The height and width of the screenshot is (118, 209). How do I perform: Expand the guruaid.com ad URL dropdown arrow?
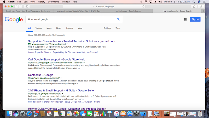click(67, 44)
